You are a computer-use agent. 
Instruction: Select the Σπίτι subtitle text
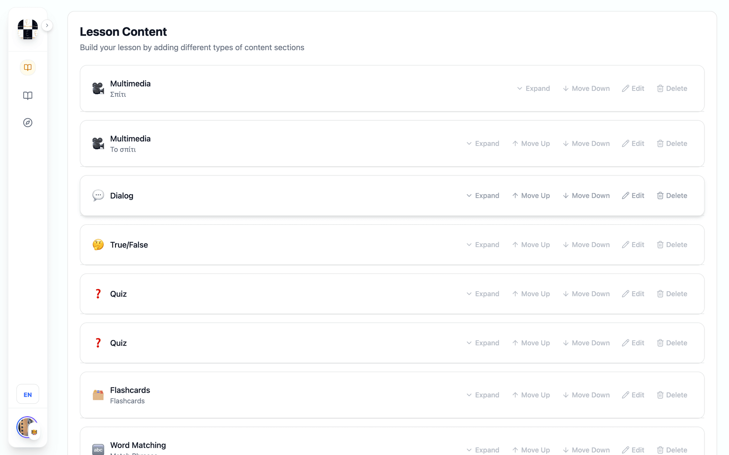click(118, 94)
